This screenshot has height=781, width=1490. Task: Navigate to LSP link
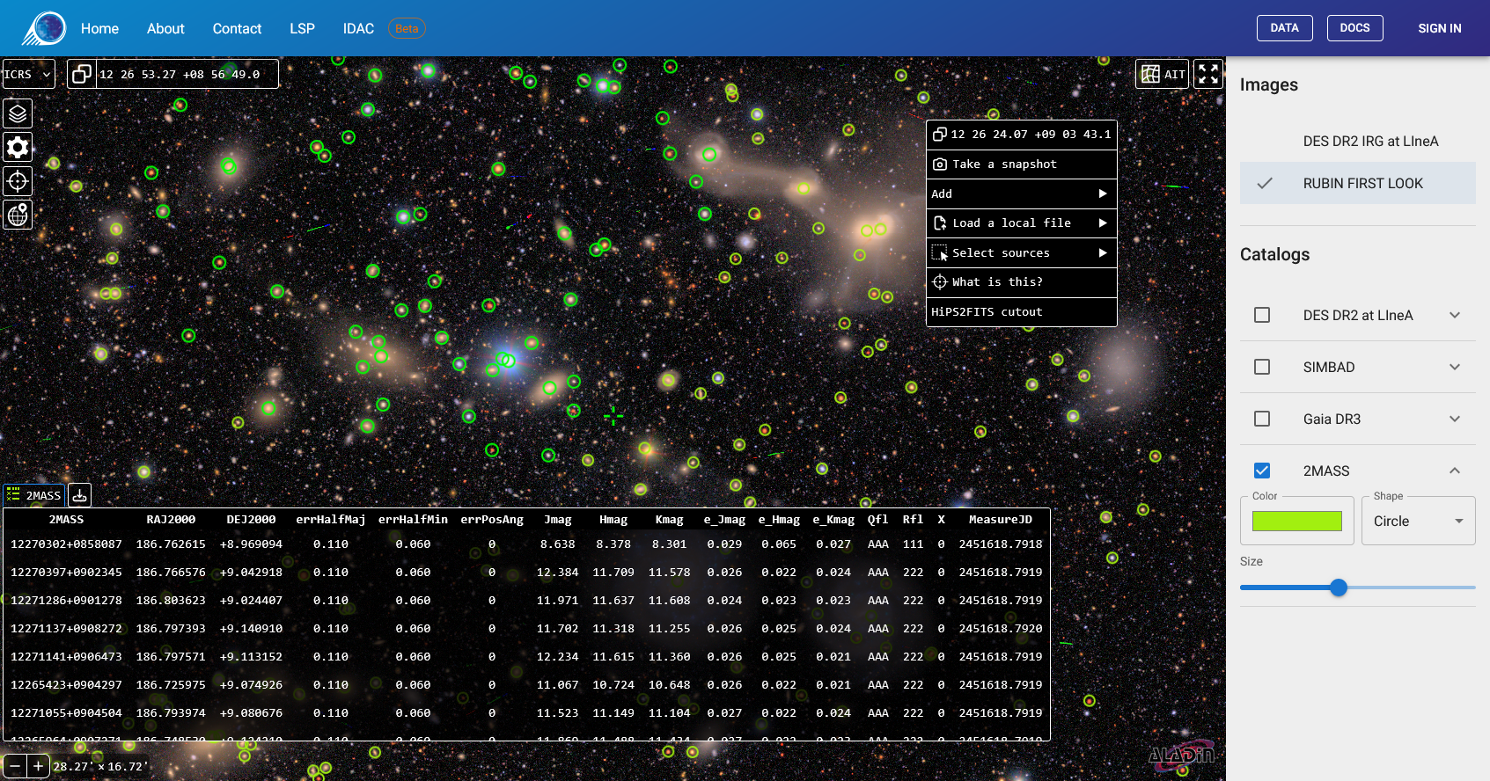(302, 28)
